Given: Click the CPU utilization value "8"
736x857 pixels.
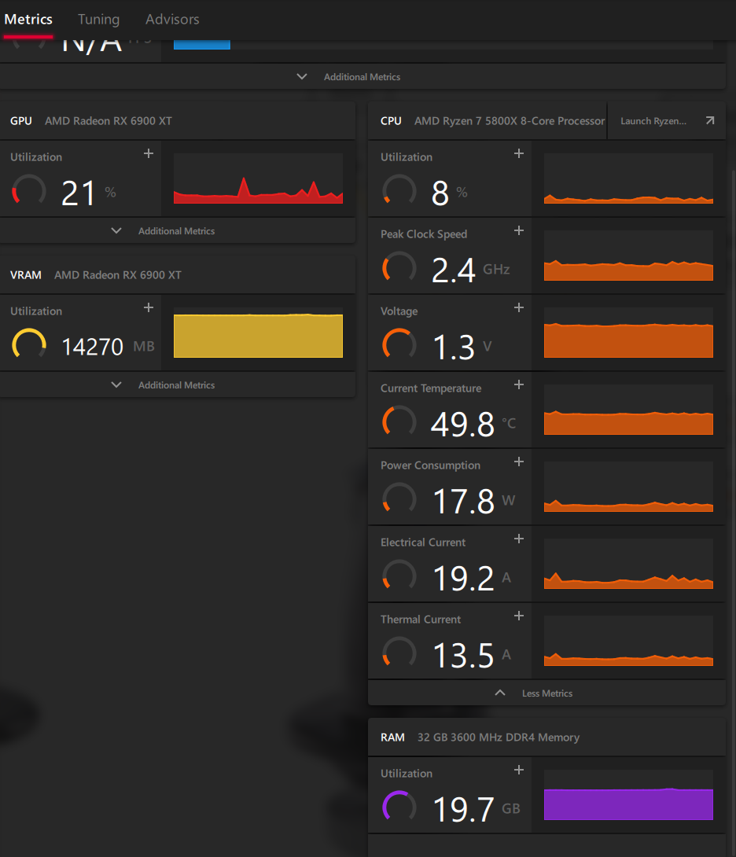Looking at the screenshot, I should [440, 193].
